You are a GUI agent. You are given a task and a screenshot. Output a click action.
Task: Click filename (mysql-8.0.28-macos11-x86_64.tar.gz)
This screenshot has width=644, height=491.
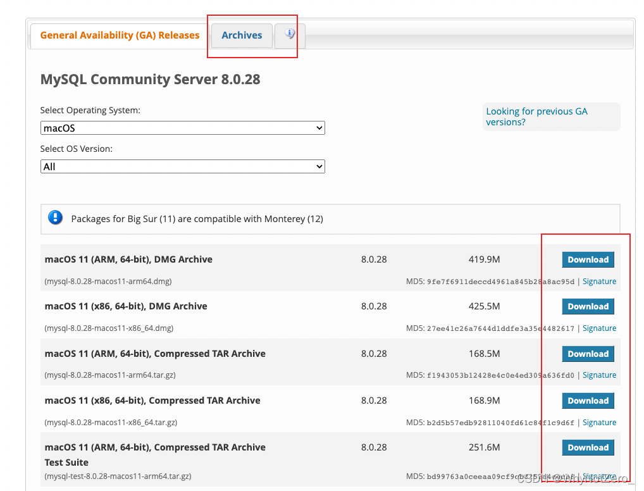tap(111, 423)
